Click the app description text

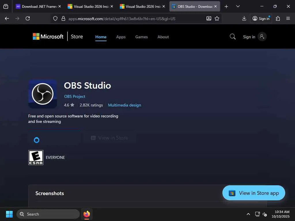click(73, 119)
